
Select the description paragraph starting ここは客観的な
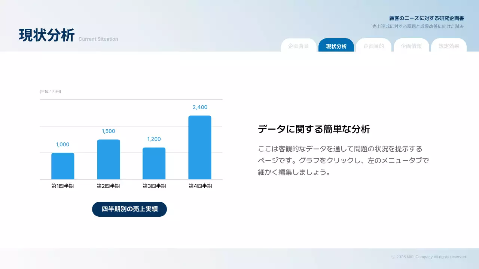(x=343, y=161)
